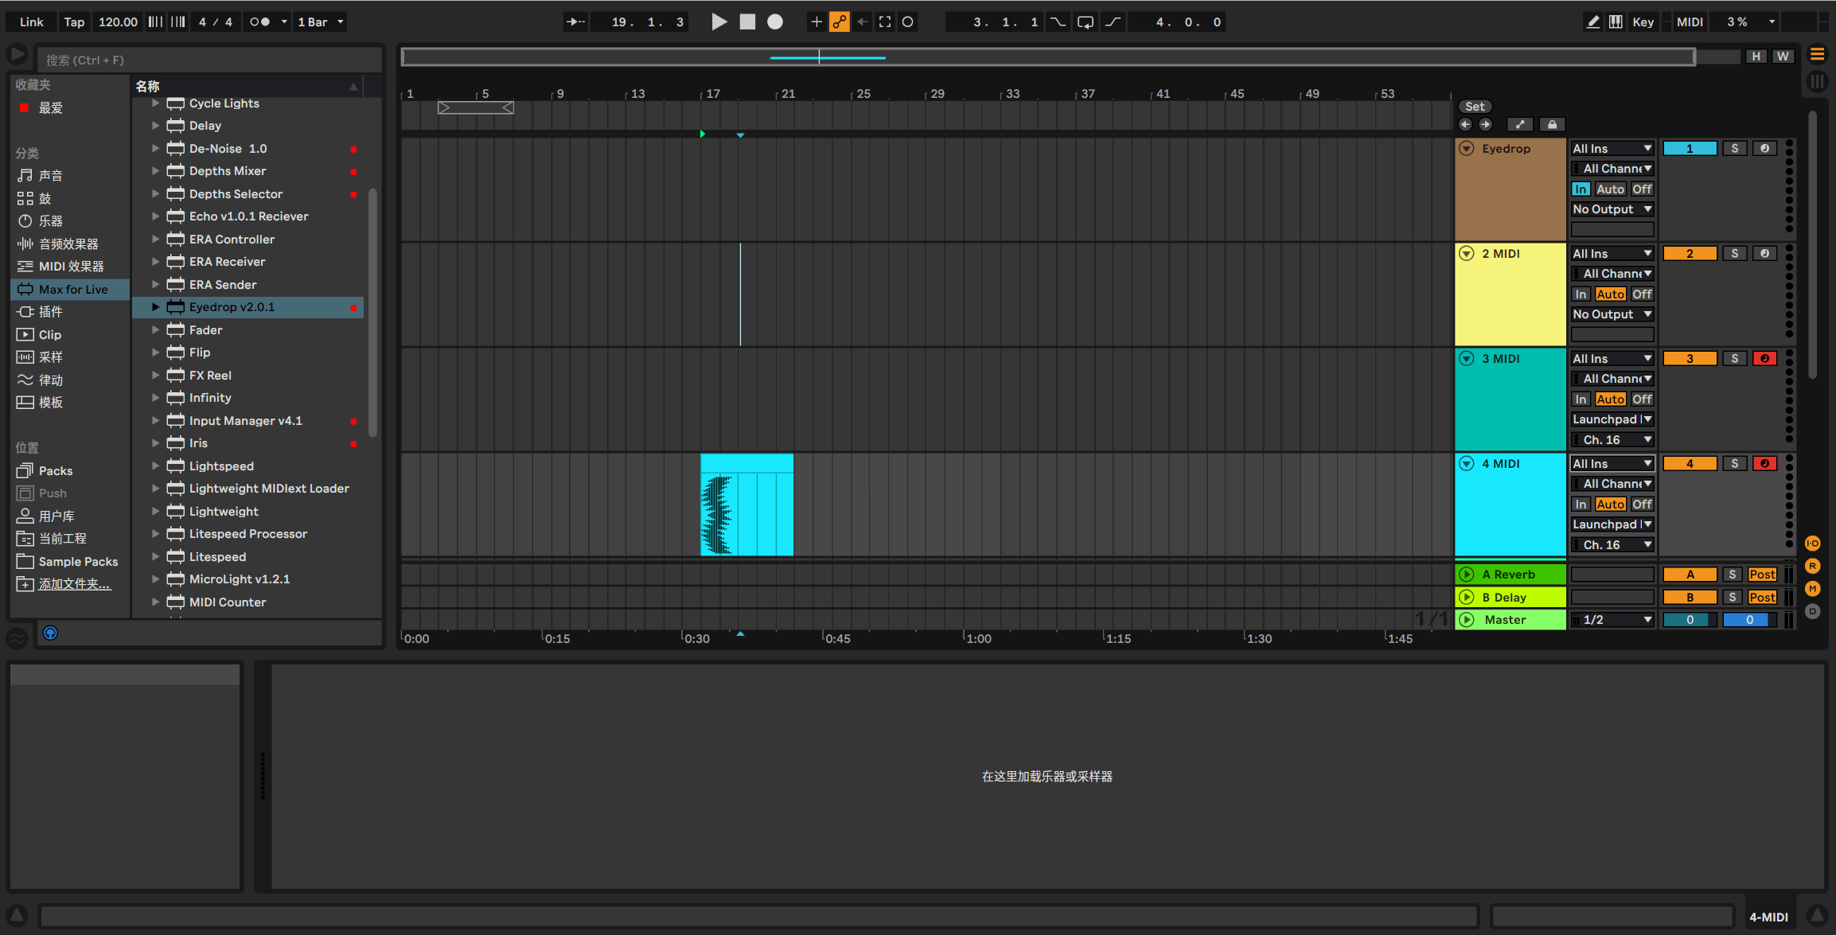
Task: Click the browser search field
Action: (209, 60)
